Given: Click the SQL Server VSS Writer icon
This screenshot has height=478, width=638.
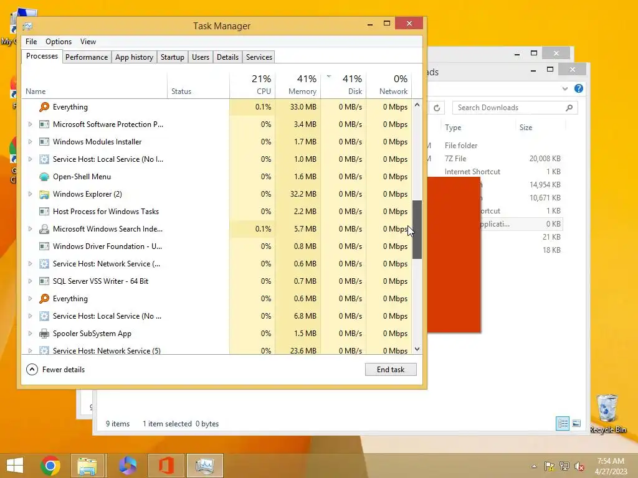Looking at the screenshot, I should (x=44, y=281).
